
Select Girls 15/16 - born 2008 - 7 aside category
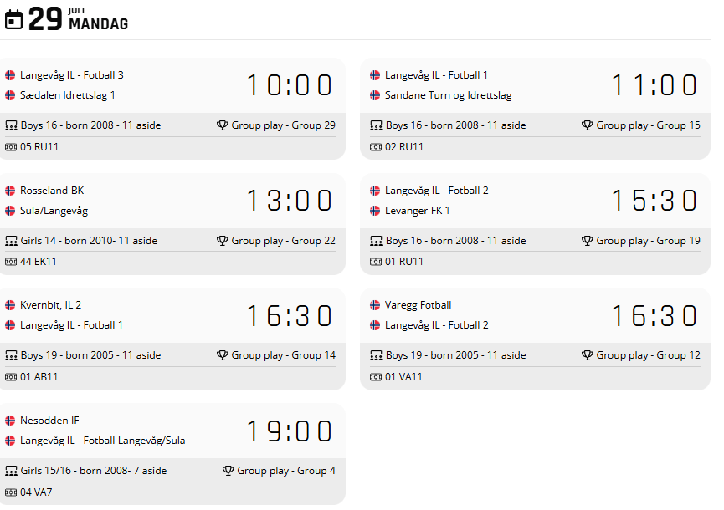[93, 471]
